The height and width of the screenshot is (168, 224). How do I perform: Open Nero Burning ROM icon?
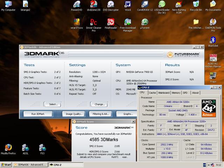click(x=178, y=5)
